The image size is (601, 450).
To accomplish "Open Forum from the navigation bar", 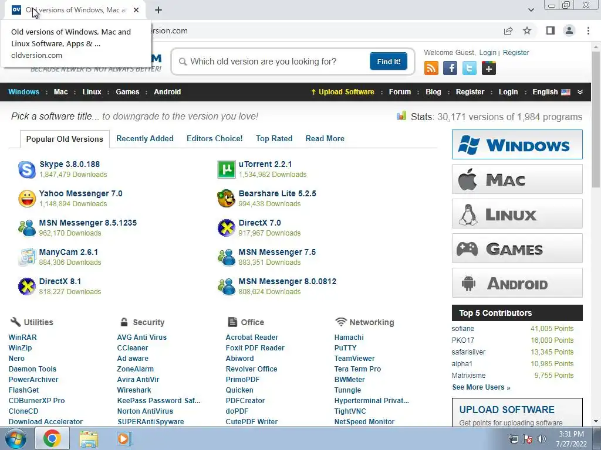I will tap(400, 92).
